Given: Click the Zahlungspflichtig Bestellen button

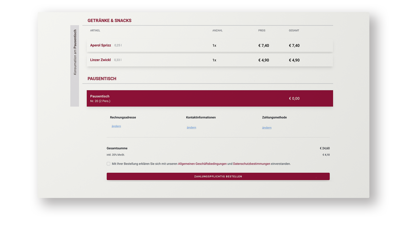Looking at the screenshot, I should 218,176.
